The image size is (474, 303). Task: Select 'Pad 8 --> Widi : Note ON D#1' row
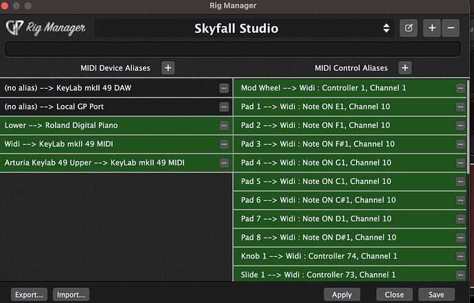(x=350, y=238)
